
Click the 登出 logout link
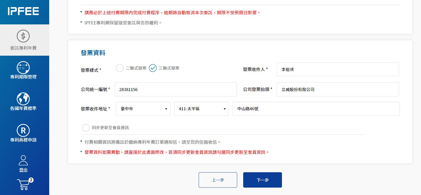pos(23,170)
